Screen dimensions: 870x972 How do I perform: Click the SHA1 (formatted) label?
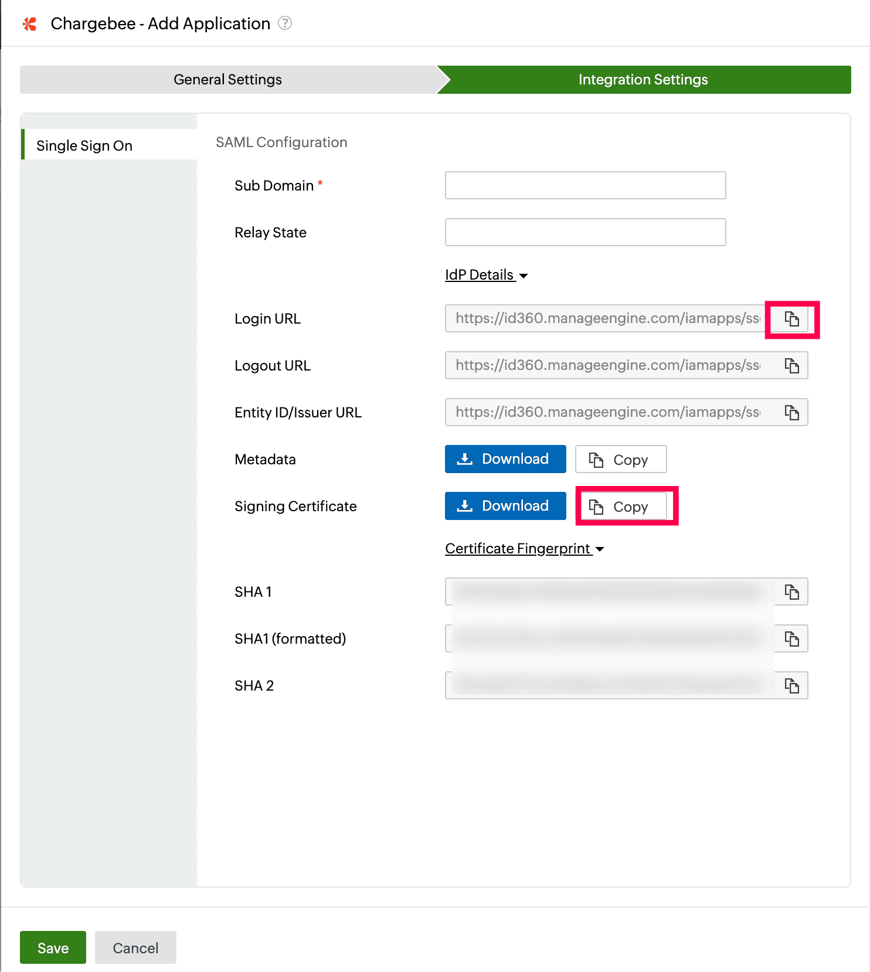[x=290, y=639]
